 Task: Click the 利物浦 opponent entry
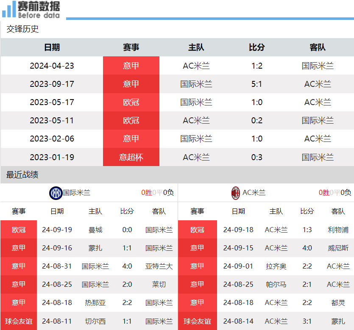tap(338, 230)
